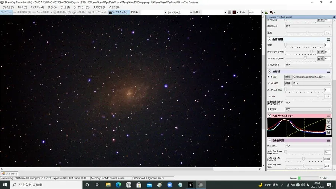Click the histogram stretch reset icon
Screen dimensions: 336x189
pos(329,127)
